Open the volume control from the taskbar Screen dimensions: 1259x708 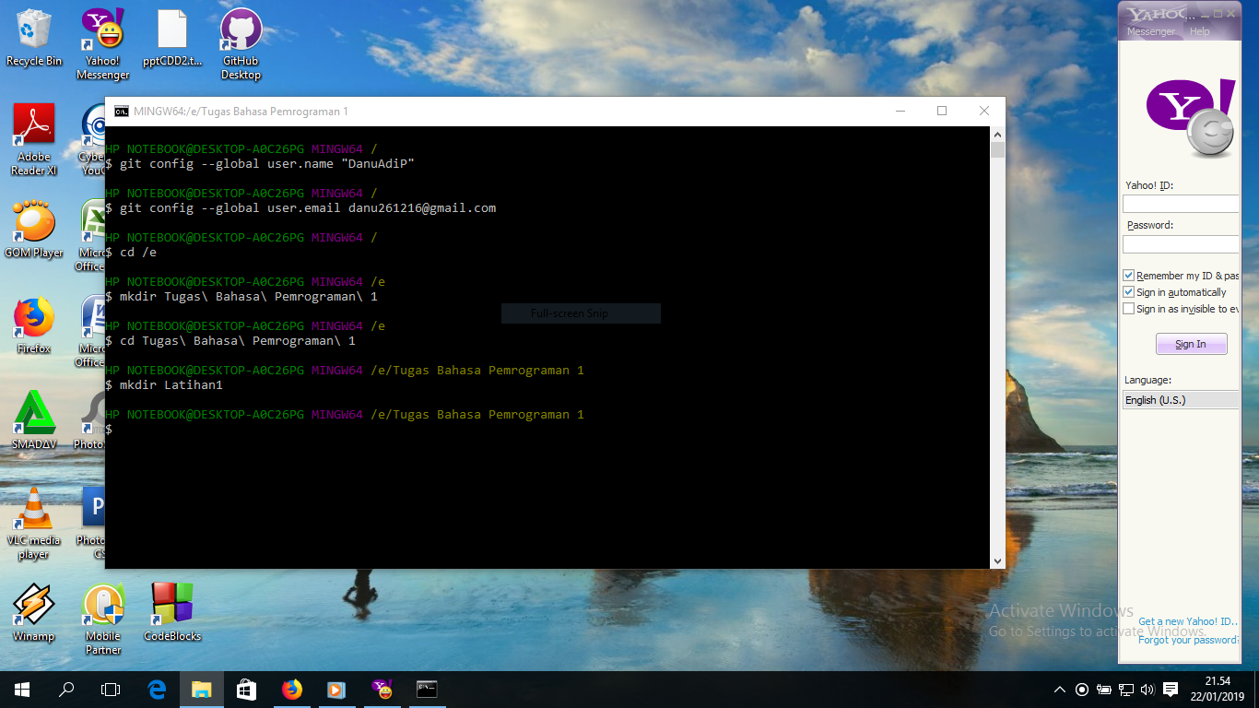[1147, 689]
